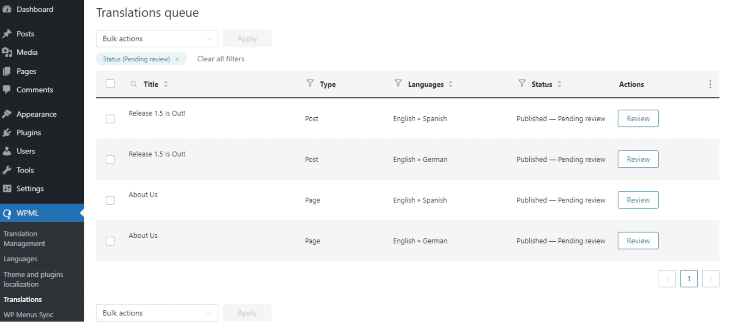
Task: Click the Clear all filters link
Action: point(221,59)
